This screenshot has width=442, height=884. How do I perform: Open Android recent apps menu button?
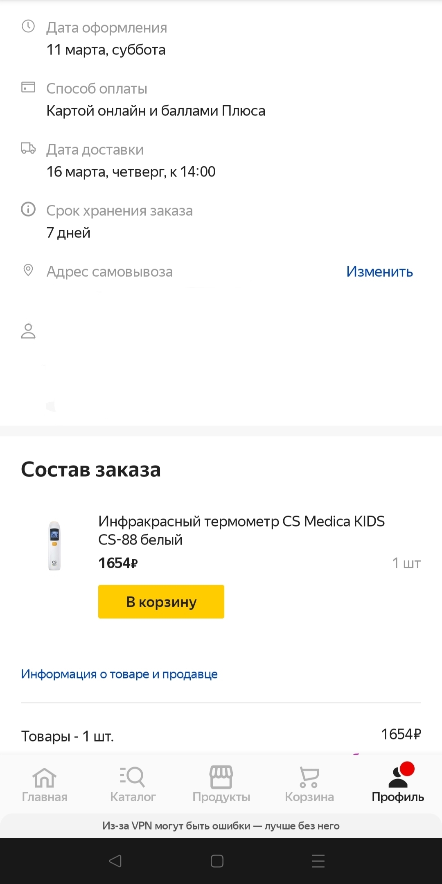pos(318,861)
